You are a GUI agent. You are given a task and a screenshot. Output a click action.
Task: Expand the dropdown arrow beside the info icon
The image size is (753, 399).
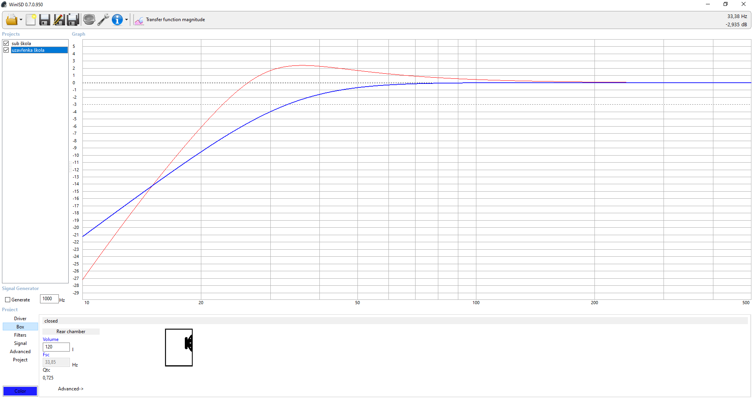tap(126, 20)
